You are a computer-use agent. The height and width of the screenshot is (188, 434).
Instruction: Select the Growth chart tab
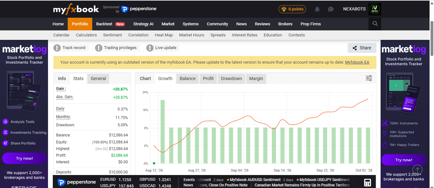pyautogui.click(x=165, y=78)
